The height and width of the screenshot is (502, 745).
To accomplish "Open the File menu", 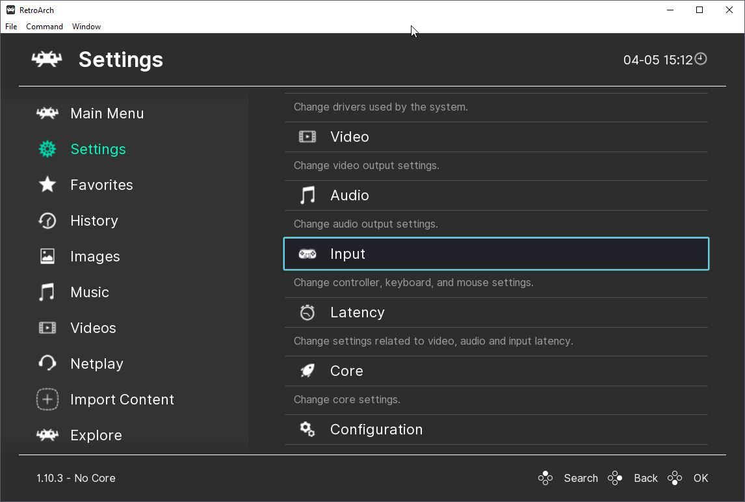I will pyautogui.click(x=11, y=27).
